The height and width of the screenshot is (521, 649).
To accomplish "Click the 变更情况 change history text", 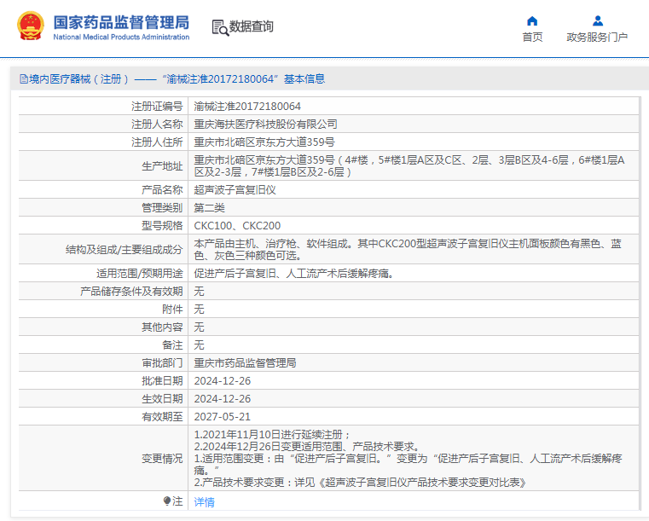I will (x=409, y=459).
